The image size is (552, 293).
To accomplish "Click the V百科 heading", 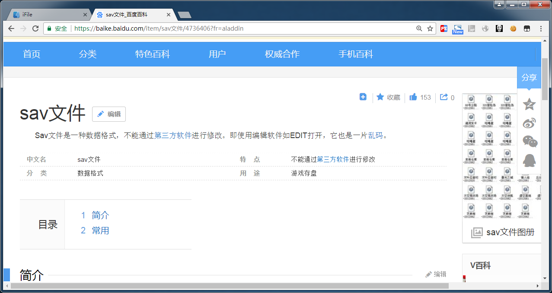I will point(480,266).
